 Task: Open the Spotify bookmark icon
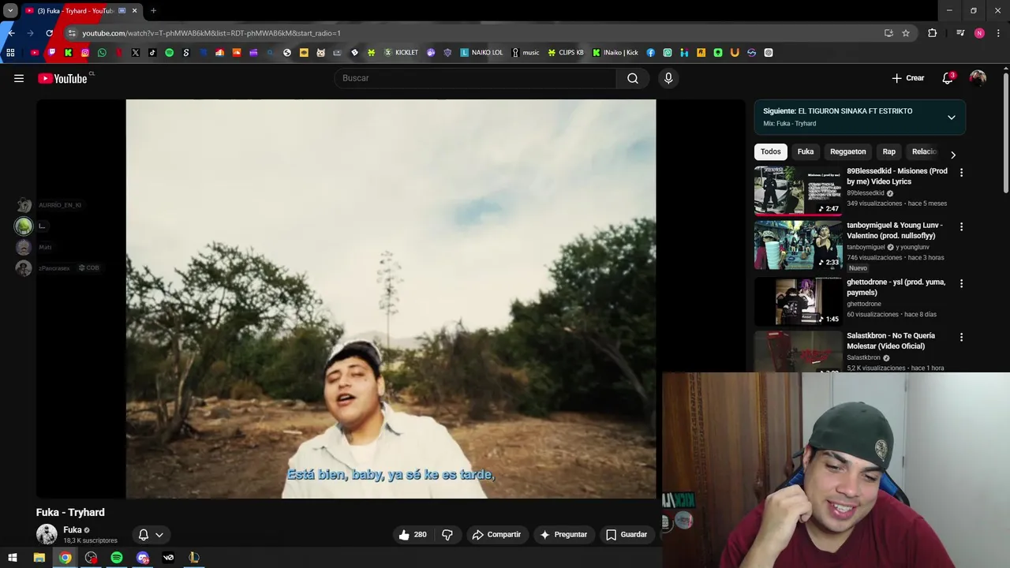[x=169, y=53]
